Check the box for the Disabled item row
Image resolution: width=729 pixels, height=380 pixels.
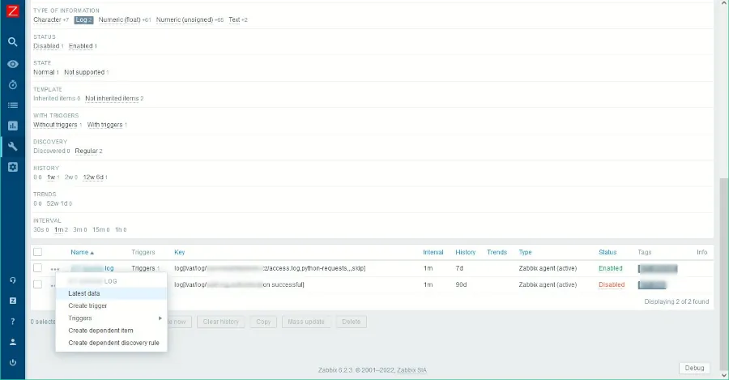coord(37,284)
